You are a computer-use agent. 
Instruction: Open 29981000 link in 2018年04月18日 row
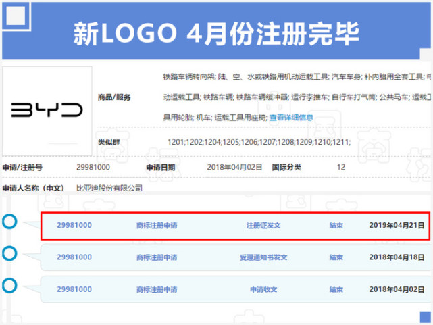[x=74, y=257]
